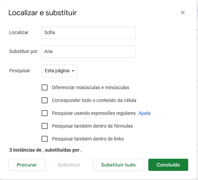Enable Diferenciar maiúsculas e minúsculas checkbox
This screenshot has width=198, height=180.
tap(45, 87)
